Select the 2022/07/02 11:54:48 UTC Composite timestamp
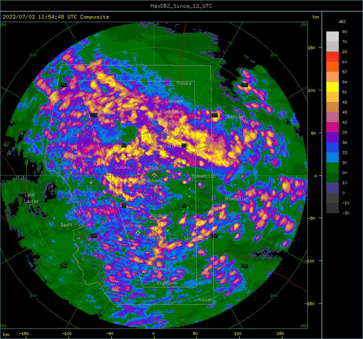 pos(56,17)
